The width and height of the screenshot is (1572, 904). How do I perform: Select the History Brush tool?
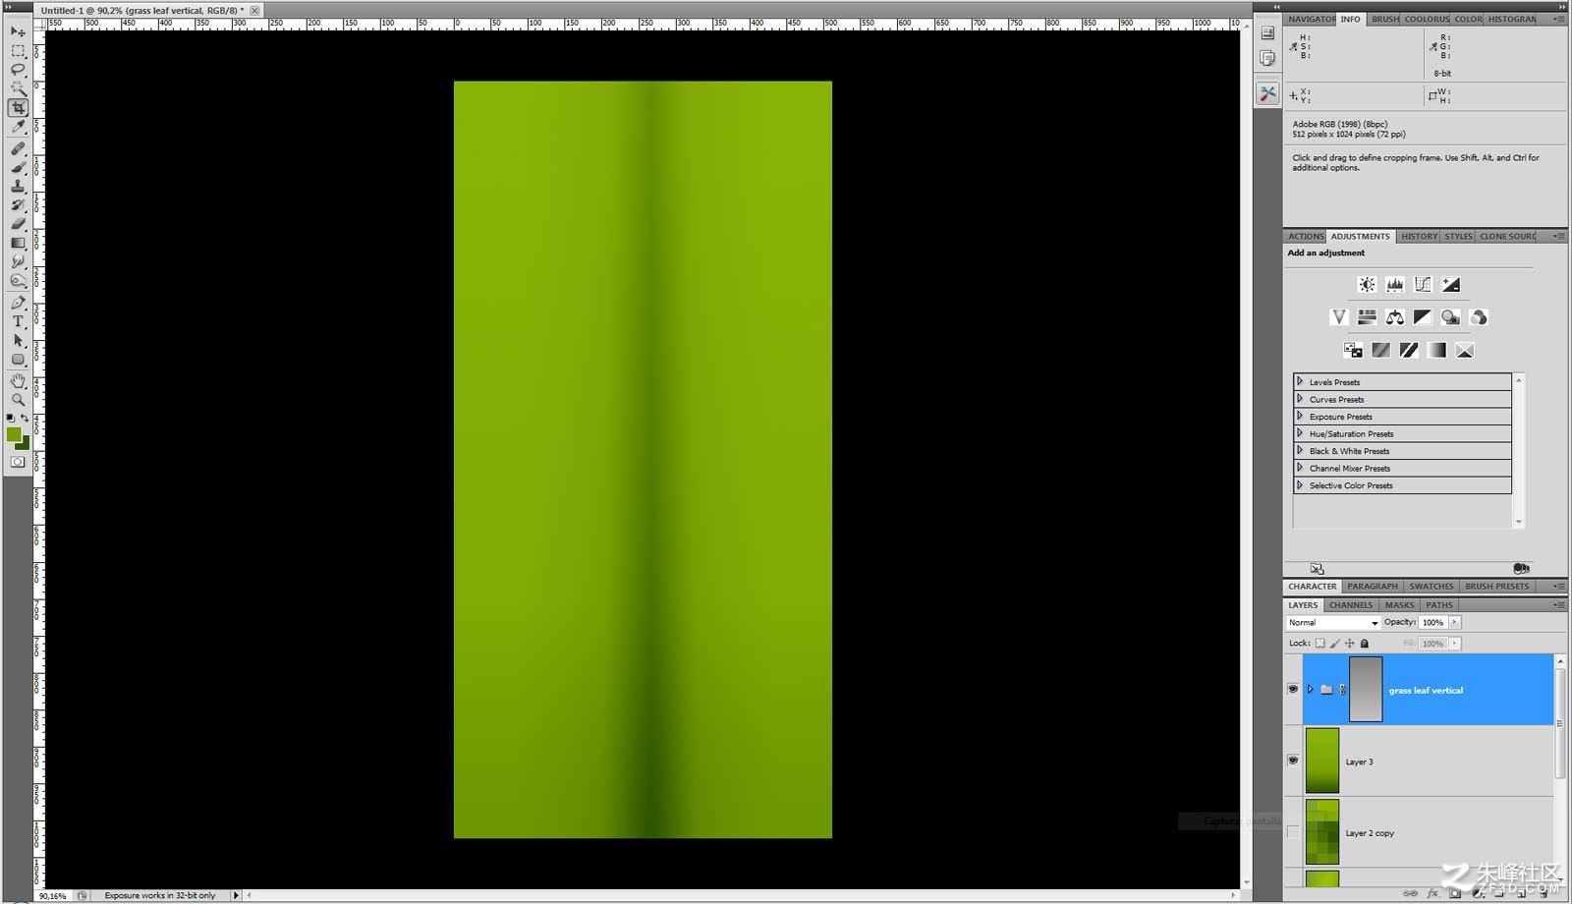pos(18,204)
